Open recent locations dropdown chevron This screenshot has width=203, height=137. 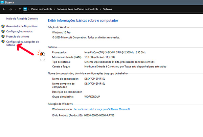[x=16, y=9]
